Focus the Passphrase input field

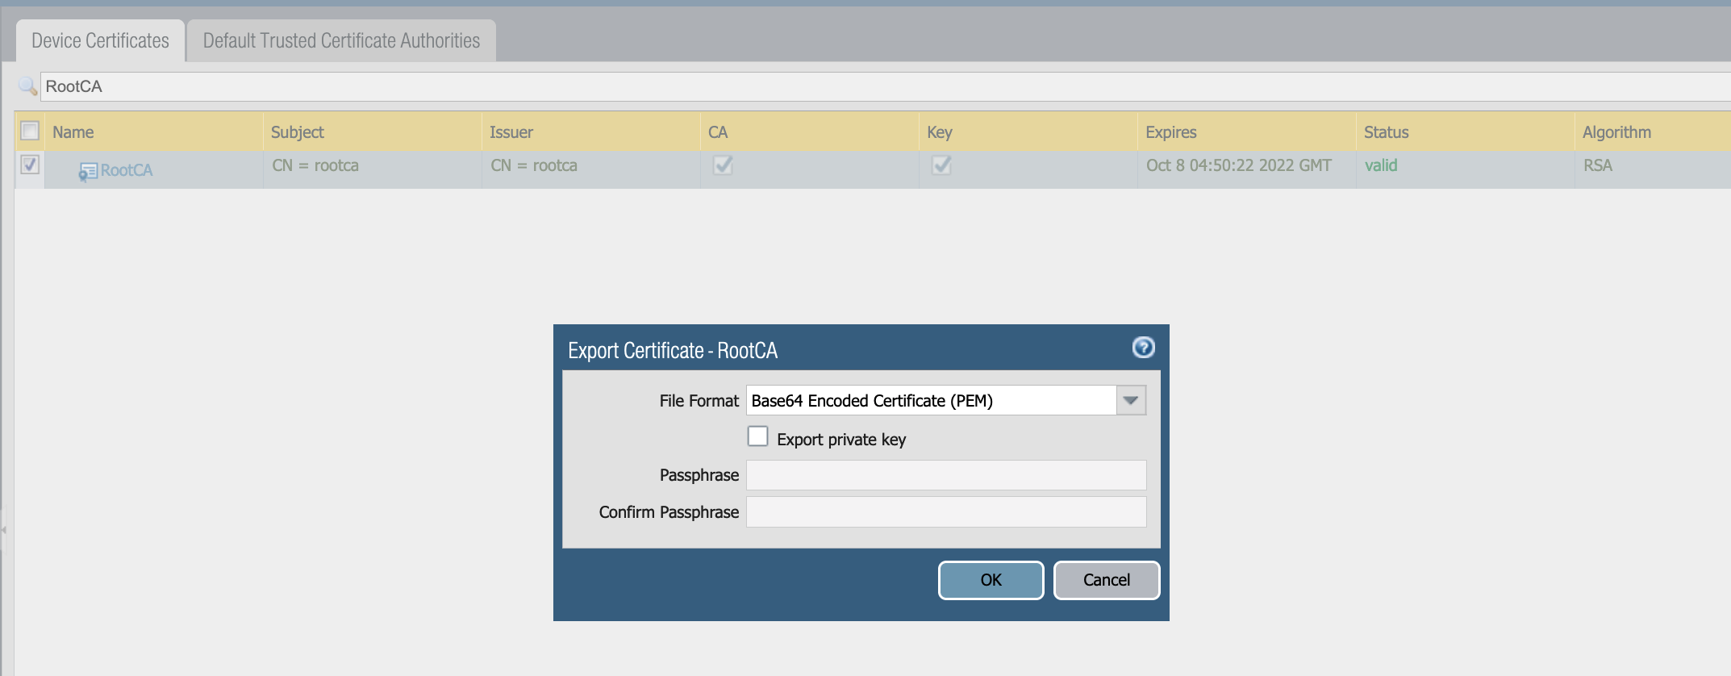pos(945,475)
